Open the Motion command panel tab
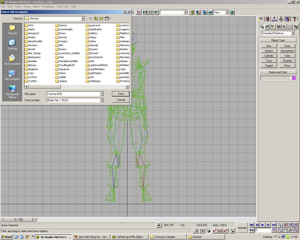This screenshot has width=300, height=240. pos(281,19)
